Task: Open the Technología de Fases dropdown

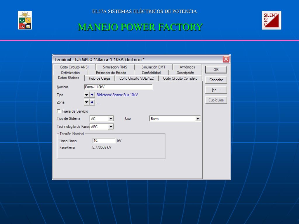Action: [x=111, y=127]
